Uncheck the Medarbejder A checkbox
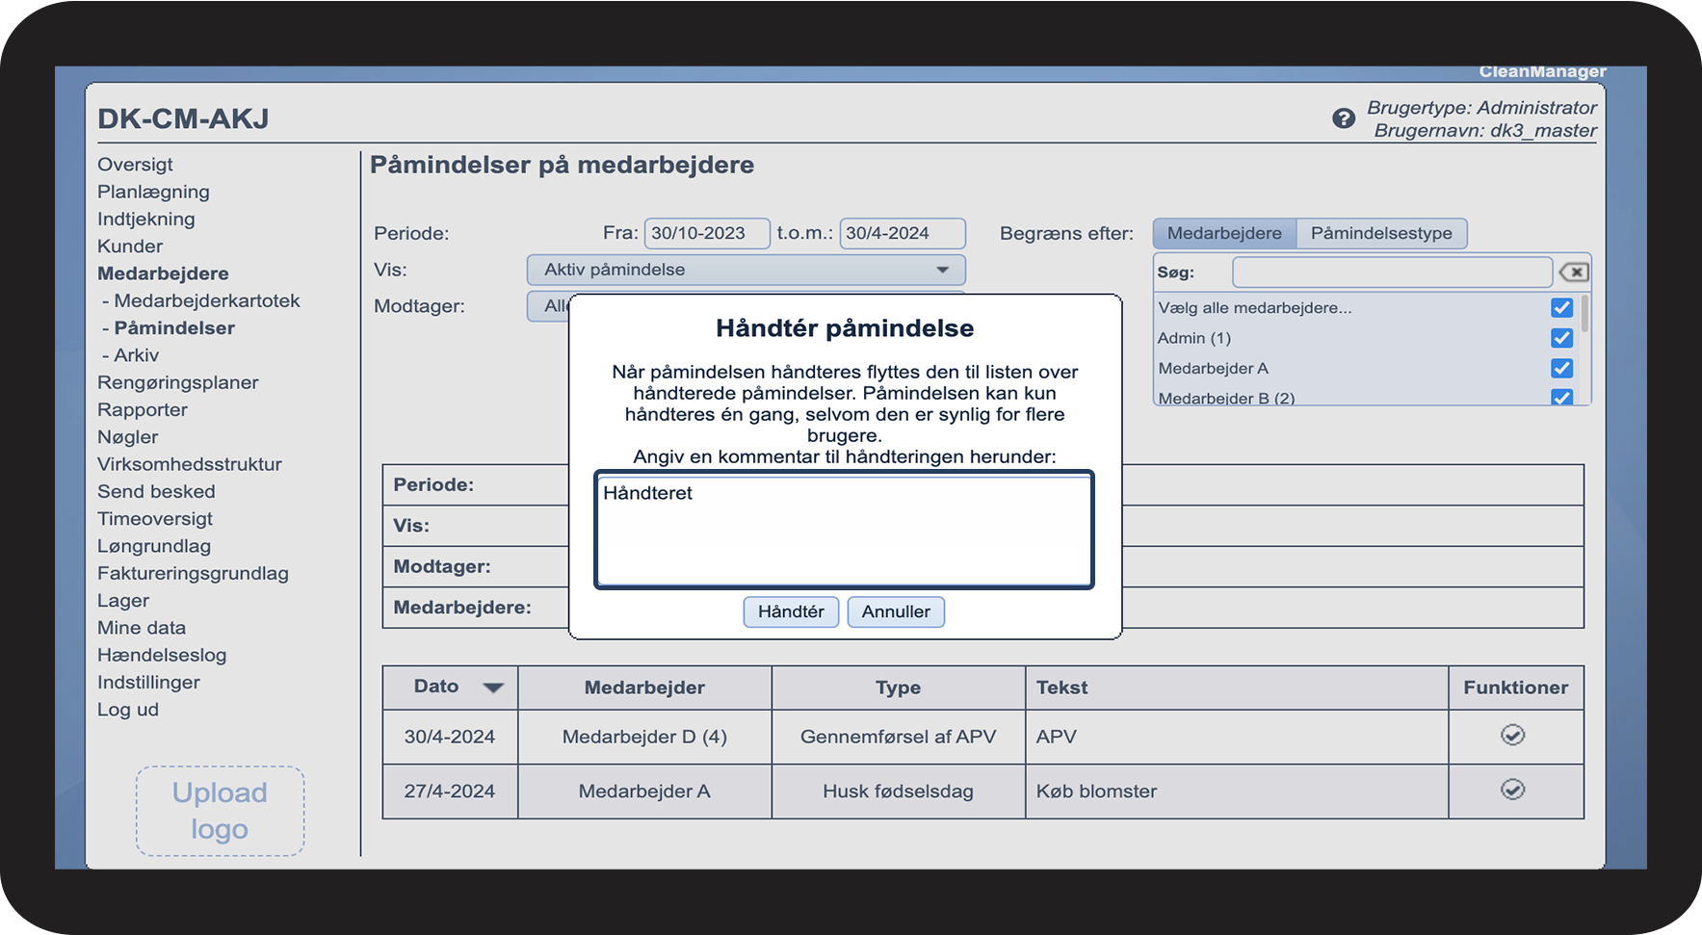 (x=1561, y=369)
